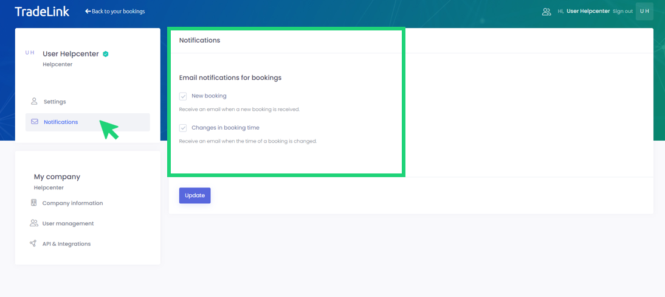The height and width of the screenshot is (297, 665).
Task: Click the TradeLink logo
Action: tap(42, 12)
